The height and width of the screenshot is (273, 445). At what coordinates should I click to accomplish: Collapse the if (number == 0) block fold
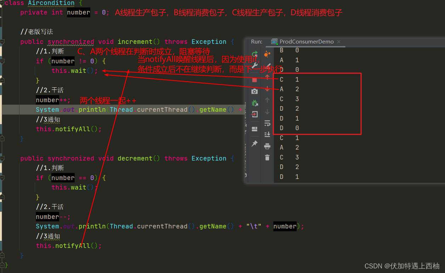click(x=2, y=178)
